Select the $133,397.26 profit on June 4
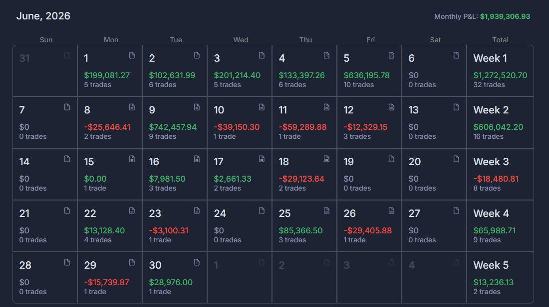549x307 pixels. [301, 75]
